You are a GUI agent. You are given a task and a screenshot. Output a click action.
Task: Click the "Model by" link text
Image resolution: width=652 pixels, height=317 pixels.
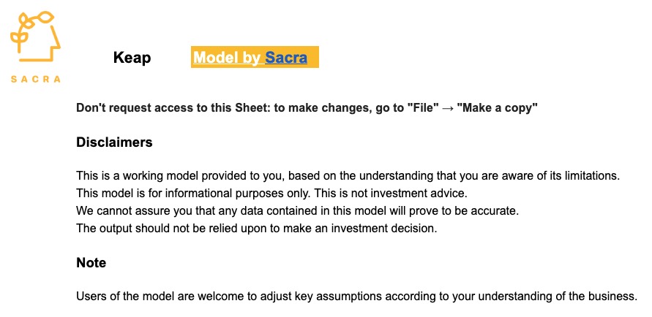pos(227,57)
